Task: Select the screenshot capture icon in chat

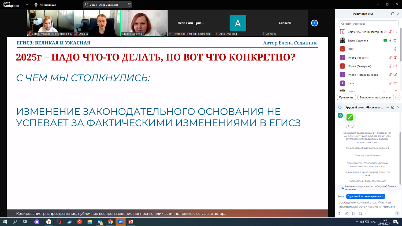Action: (x=360, y=213)
